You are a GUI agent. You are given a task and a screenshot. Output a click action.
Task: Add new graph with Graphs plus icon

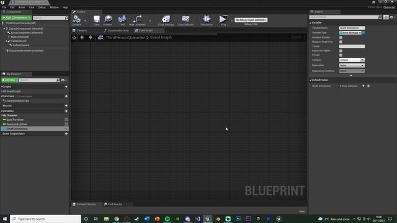point(66,87)
